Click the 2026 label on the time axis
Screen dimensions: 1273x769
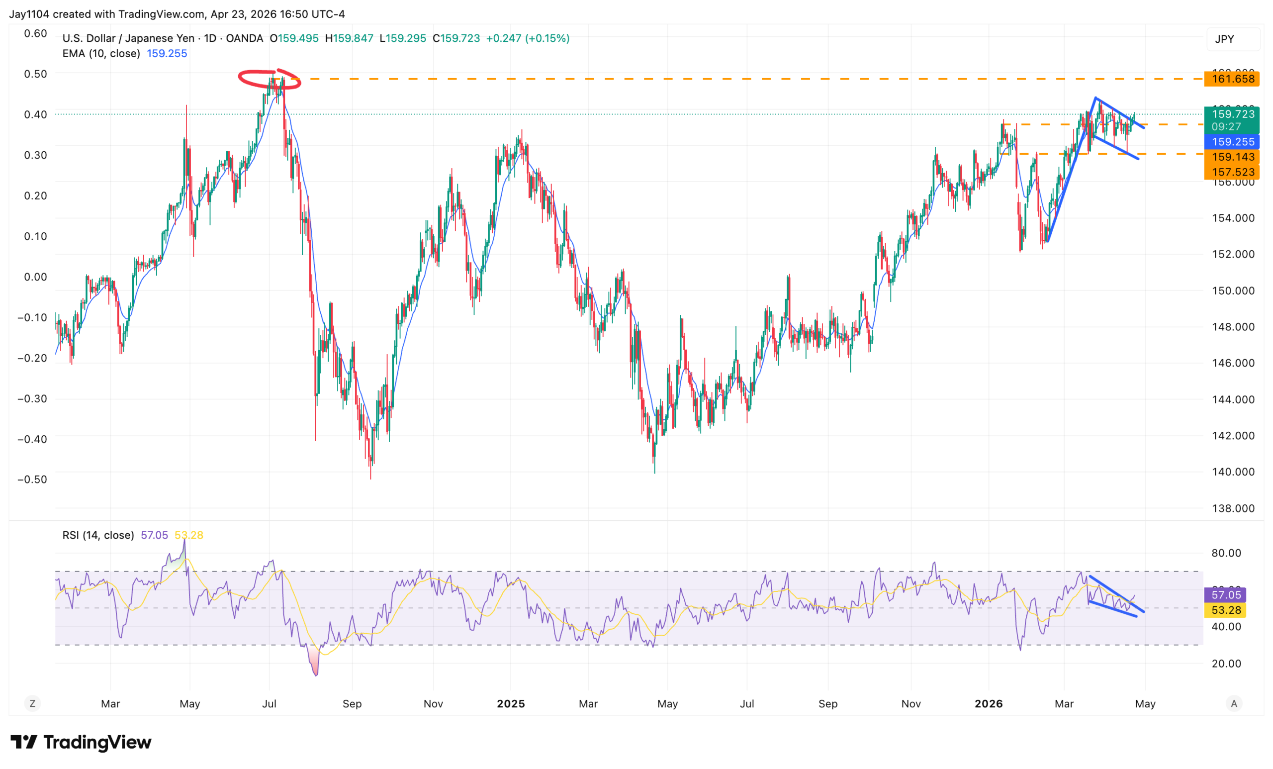989,703
